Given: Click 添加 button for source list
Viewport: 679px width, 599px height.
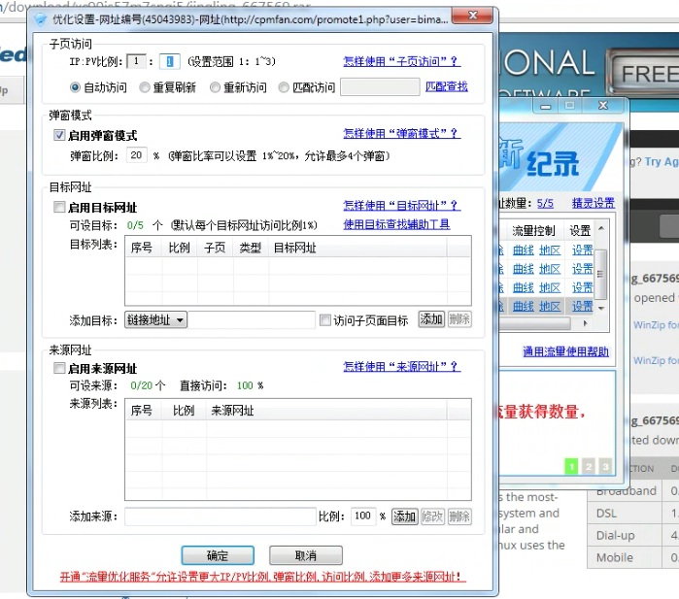Looking at the screenshot, I should click(405, 516).
